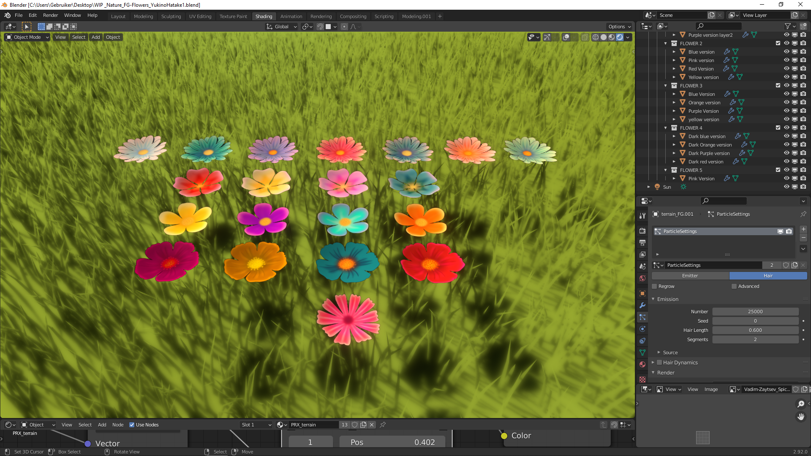The height and width of the screenshot is (456, 811).
Task: Select rendered viewport shading sphere icon
Action: 620,37
